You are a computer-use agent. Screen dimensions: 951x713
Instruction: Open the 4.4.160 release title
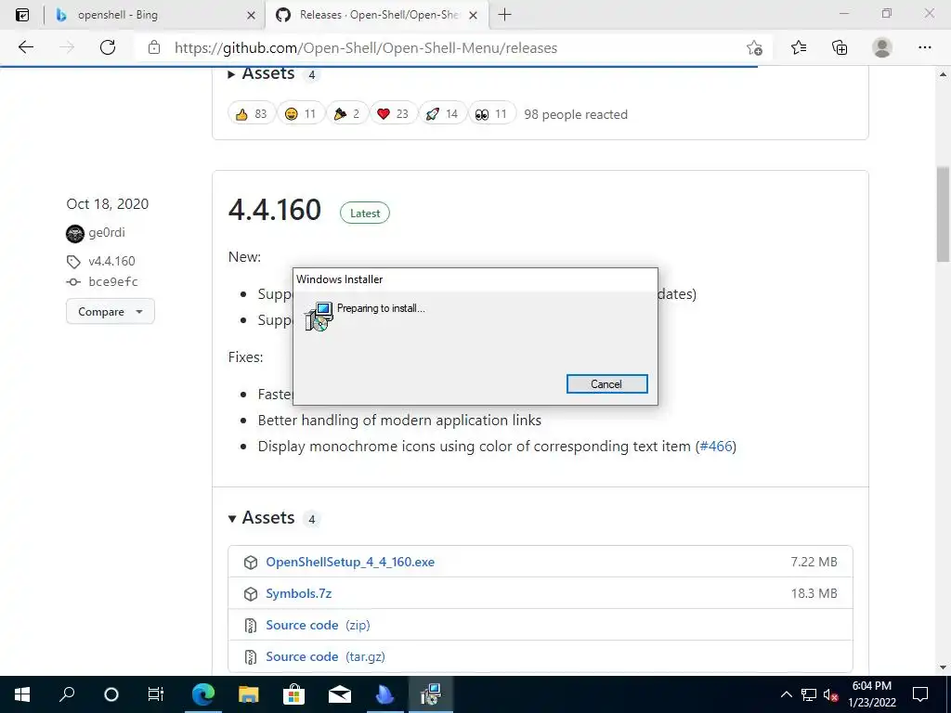275,211
